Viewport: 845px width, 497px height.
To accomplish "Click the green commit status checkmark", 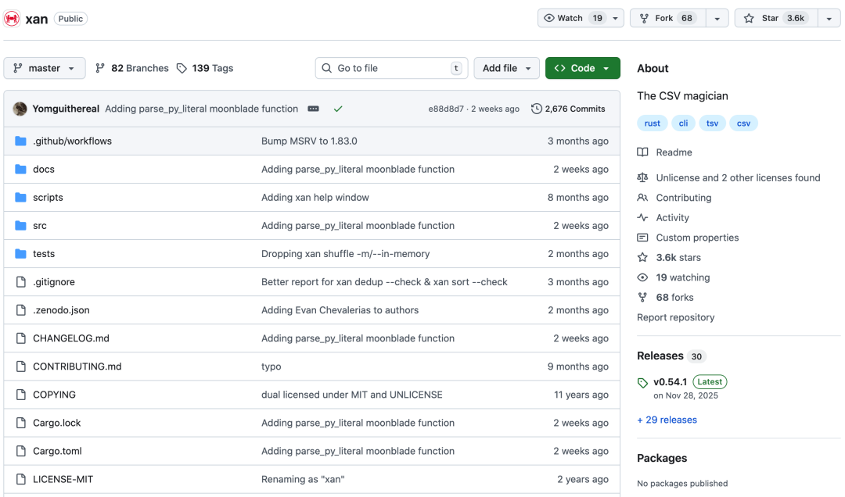I will tap(338, 109).
